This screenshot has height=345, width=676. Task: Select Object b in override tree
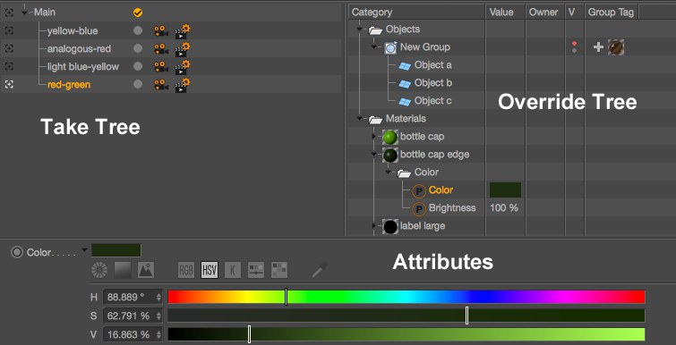tap(433, 83)
